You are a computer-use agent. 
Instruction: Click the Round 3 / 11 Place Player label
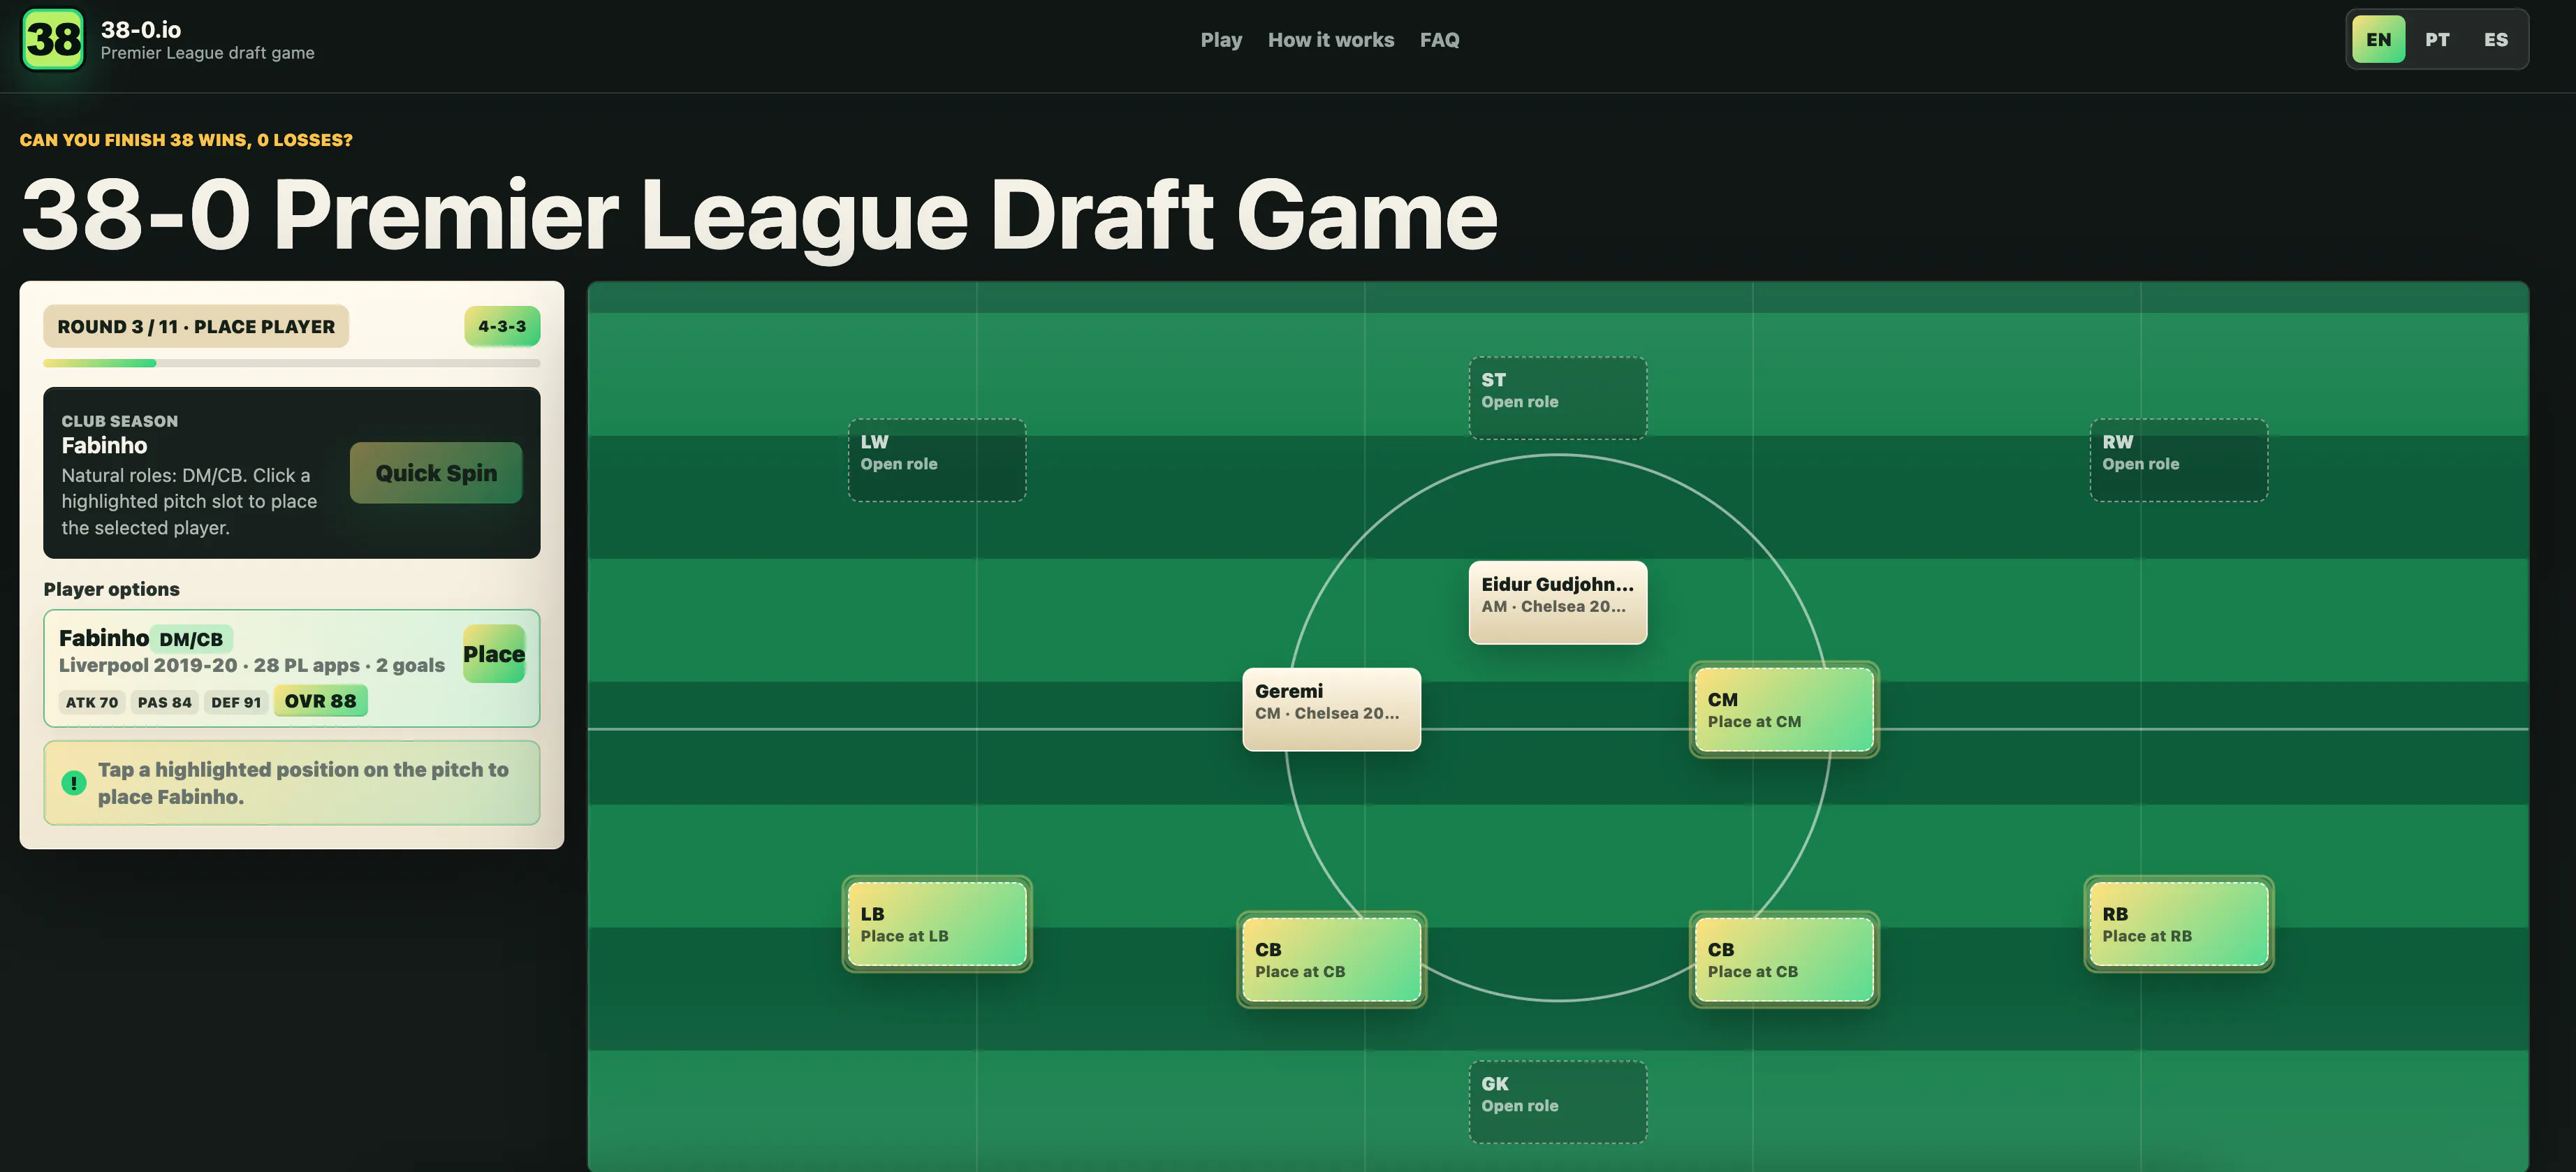[196, 326]
